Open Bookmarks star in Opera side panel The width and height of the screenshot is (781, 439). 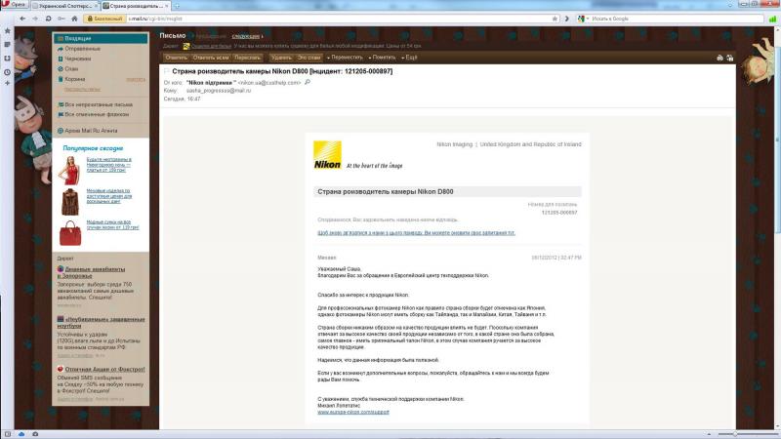[7, 31]
